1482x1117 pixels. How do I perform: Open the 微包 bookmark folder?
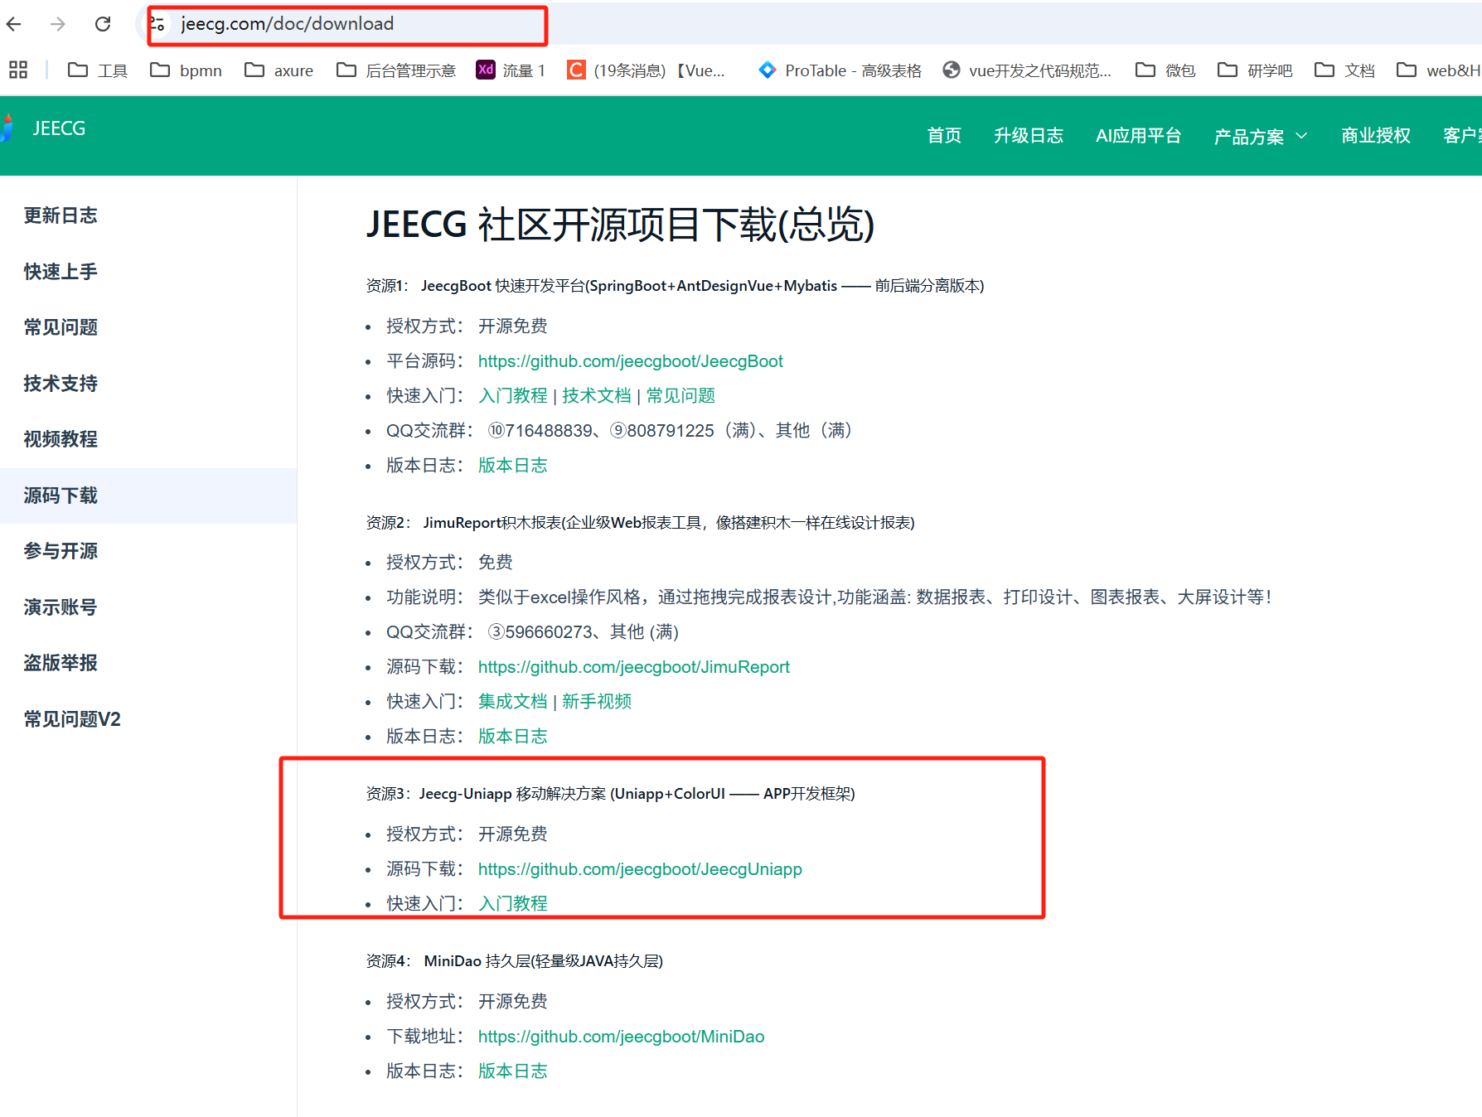point(1165,70)
